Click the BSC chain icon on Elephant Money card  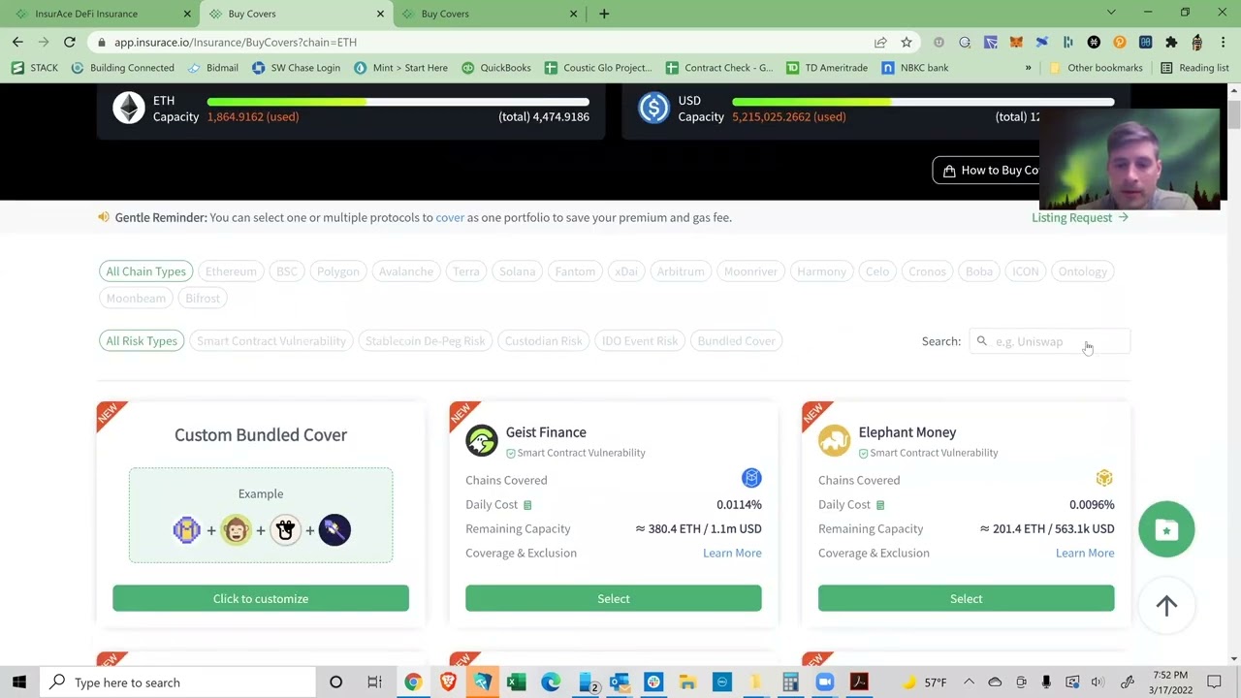1104,478
